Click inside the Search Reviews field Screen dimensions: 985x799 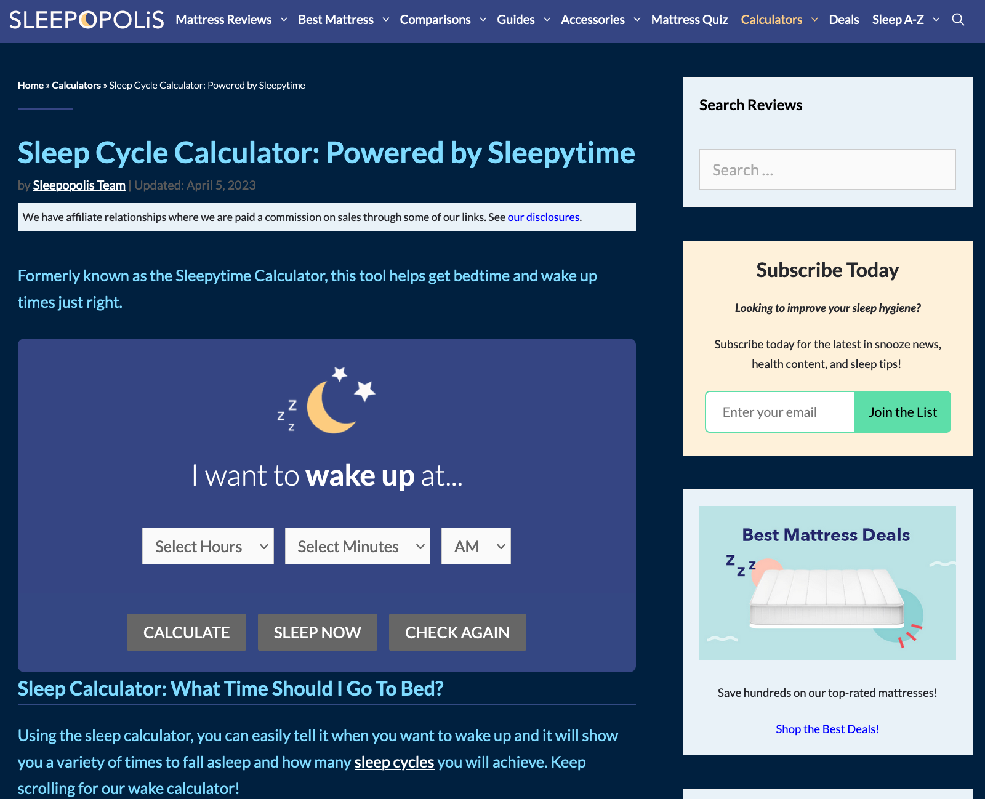click(827, 169)
